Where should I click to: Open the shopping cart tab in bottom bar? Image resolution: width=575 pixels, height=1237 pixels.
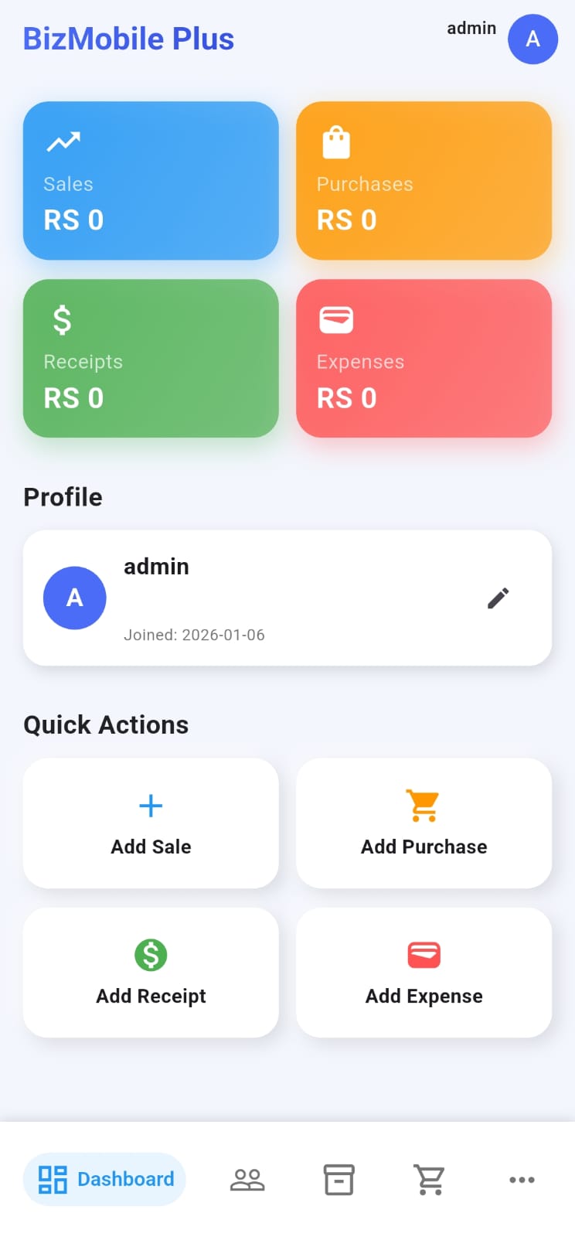click(x=430, y=1180)
